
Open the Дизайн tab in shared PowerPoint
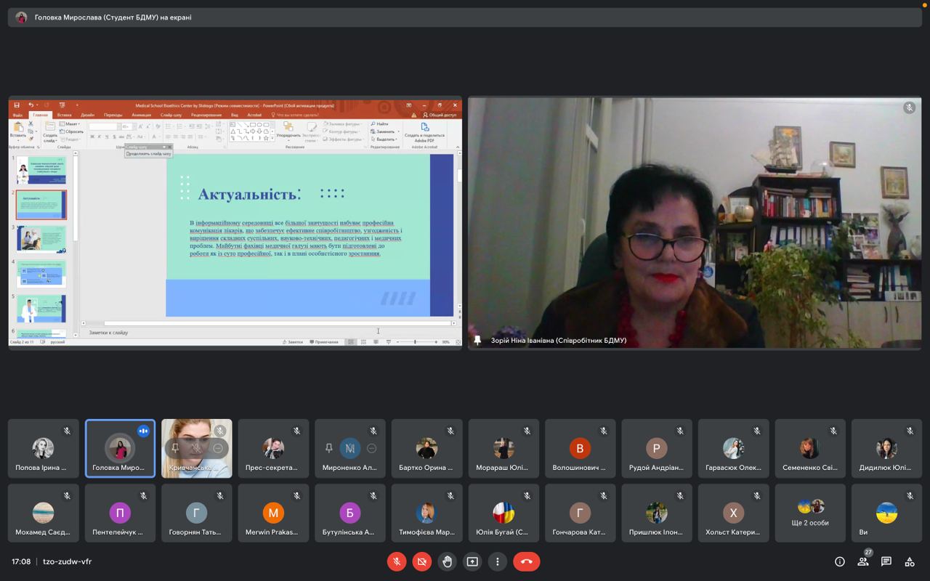point(87,115)
